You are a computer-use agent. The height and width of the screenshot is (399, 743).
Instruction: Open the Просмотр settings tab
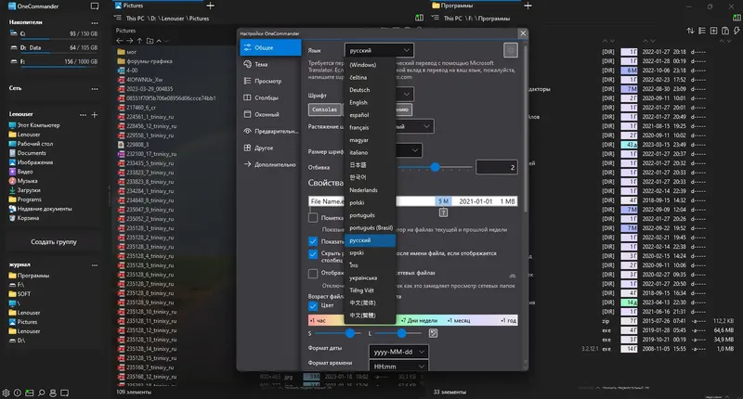(270, 81)
